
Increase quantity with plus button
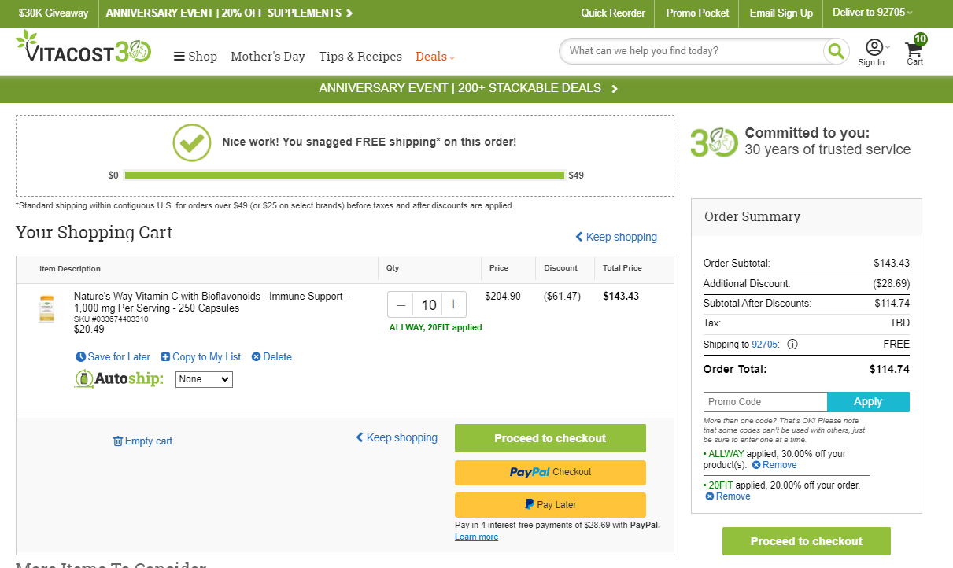(x=454, y=304)
